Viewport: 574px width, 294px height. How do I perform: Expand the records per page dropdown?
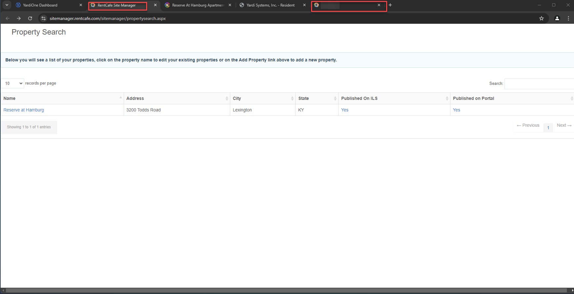tap(13, 83)
